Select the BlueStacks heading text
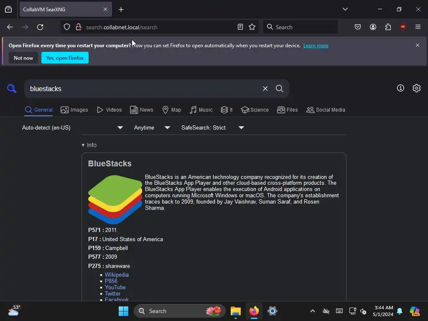Image resolution: width=428 pixels, height=321 pixels. pos(110,163)
